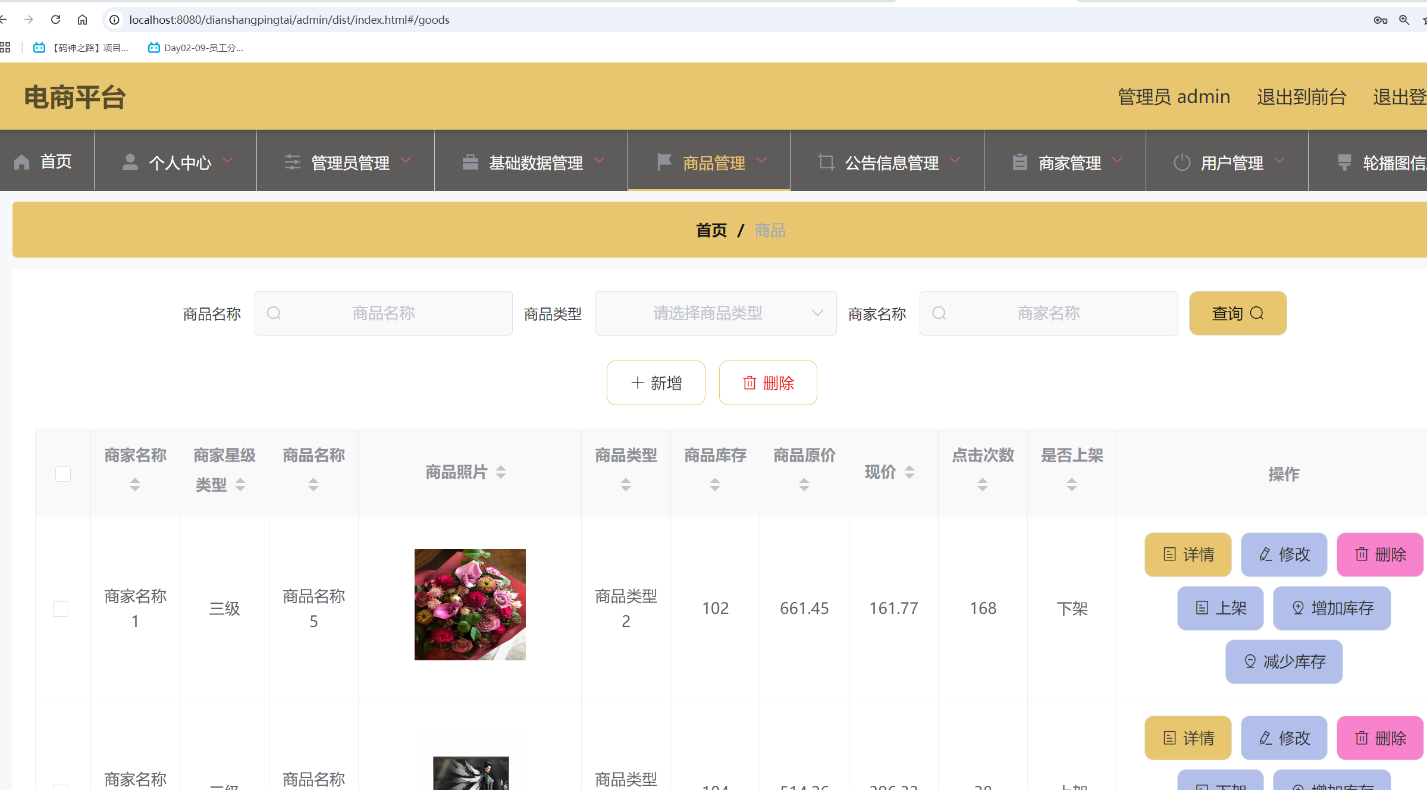Viewport: 1427px width, 790px height.
Task: Select the home icon on 首页 tab
Action: point(21,161)
